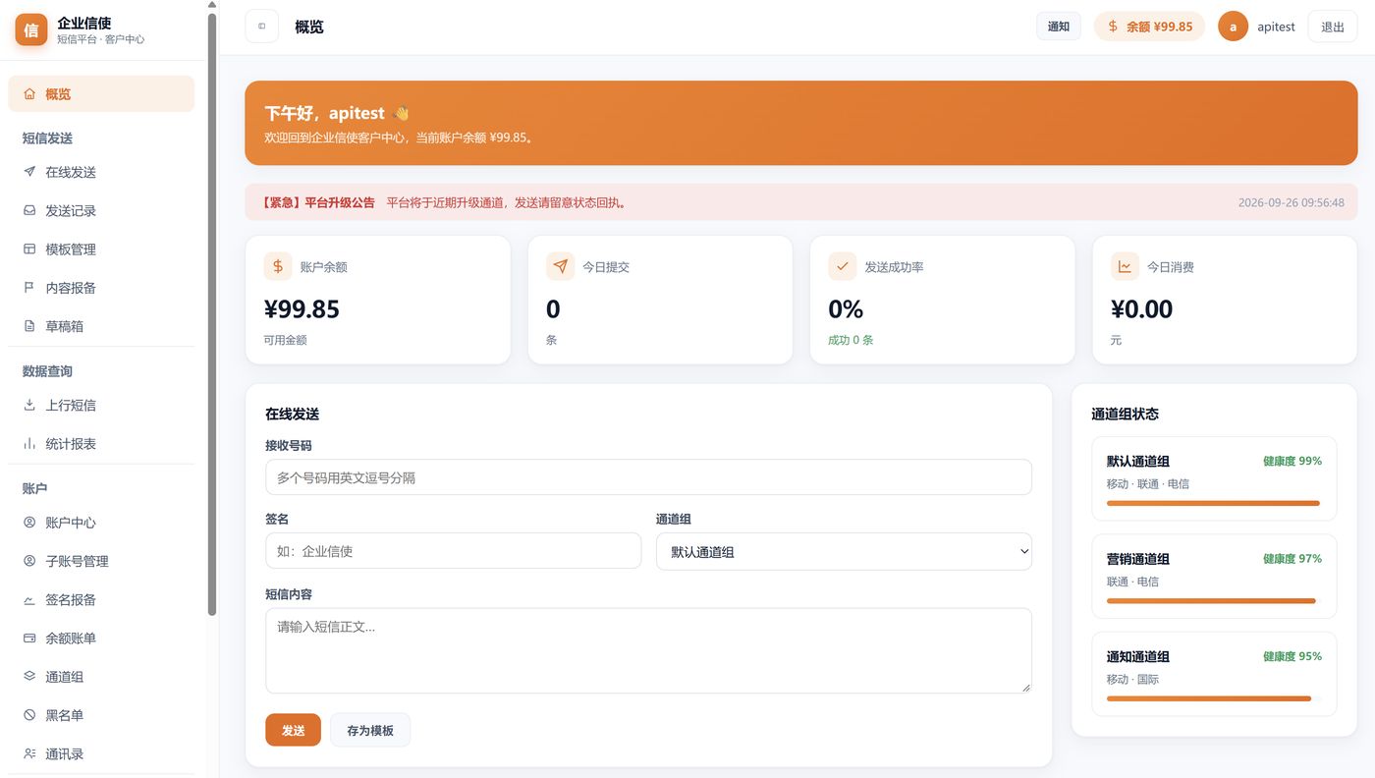Click the ban icon beside 黑名单

pyautogui.click(x=29, y=715)
